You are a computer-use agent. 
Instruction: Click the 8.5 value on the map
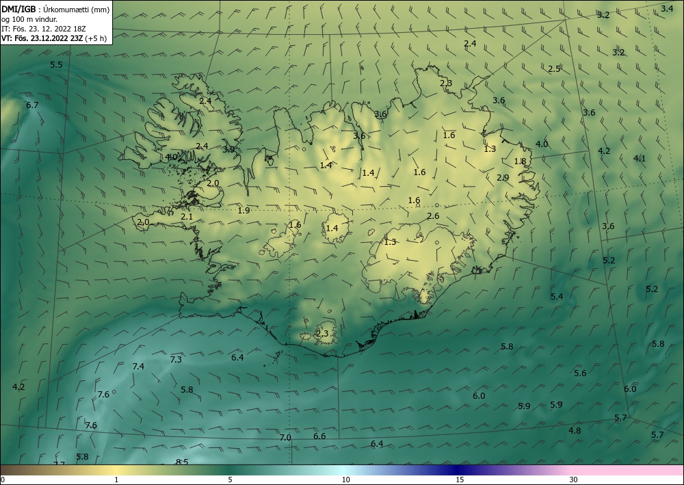[182, 462]
